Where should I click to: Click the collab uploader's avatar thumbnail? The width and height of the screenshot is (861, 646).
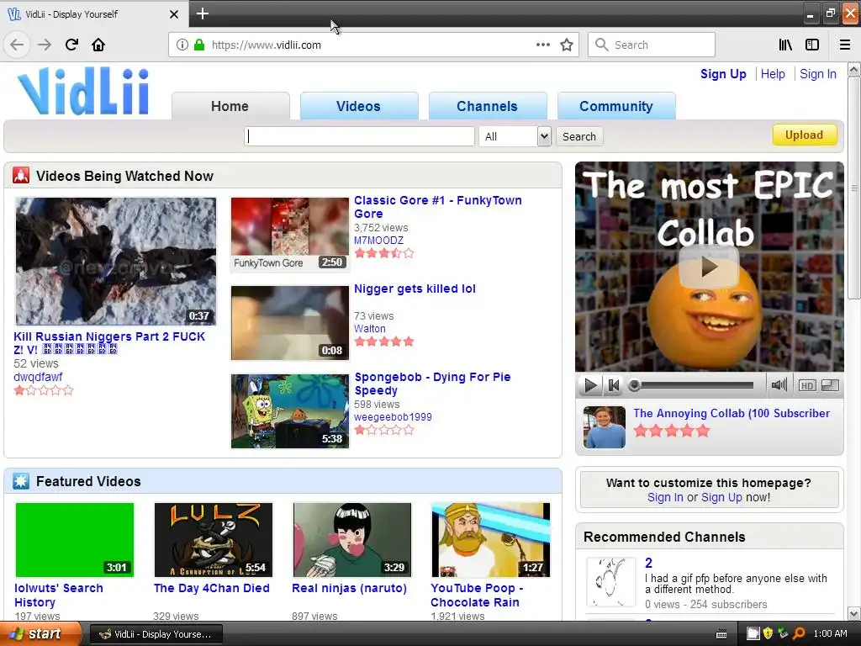[x=604, y=427]
